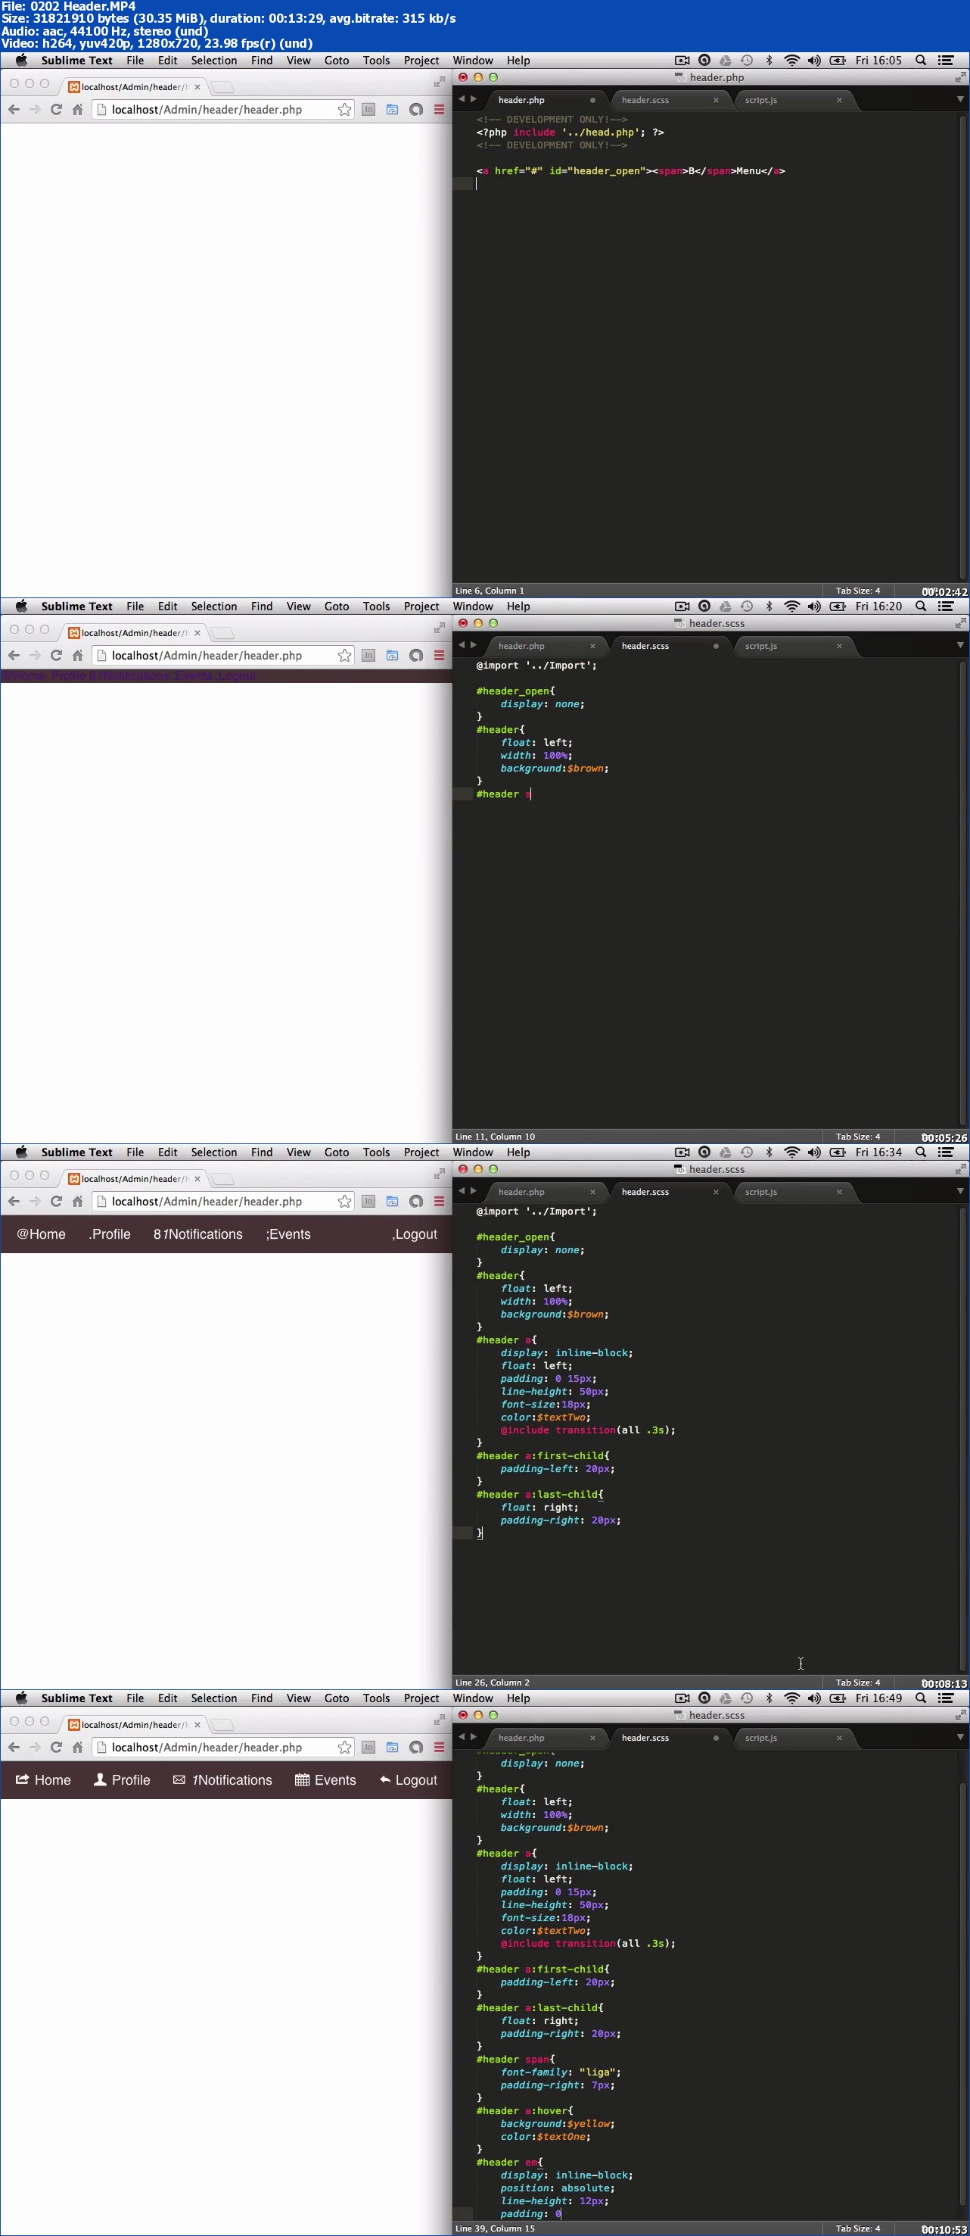The width and height of the screenshot is (970, 2236).
Task: Click 'Line 26, Column 2' in the status bar
Action: click(492, 1682)
